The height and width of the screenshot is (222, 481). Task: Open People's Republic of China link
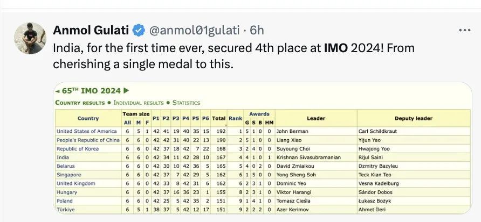click(88, 140)
